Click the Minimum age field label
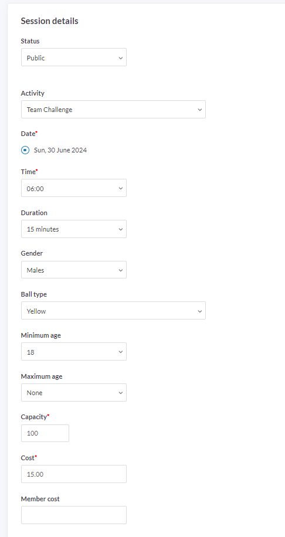Image resolution: width=285 pixels, height=537 pixels. coord(41,335)
